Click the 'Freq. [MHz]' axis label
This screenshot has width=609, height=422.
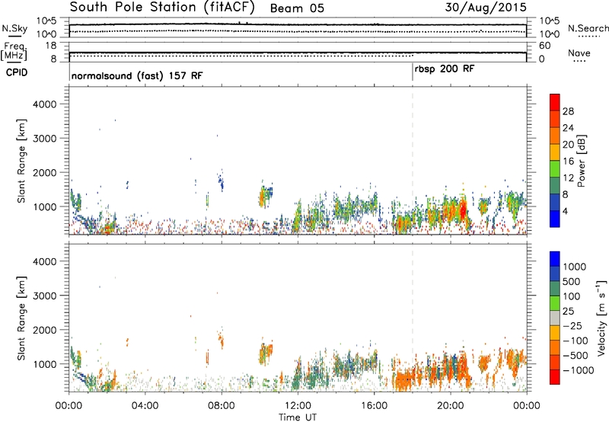[14, 52]
